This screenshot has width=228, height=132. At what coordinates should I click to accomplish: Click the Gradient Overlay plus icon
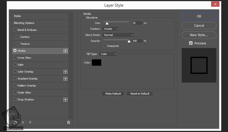pyautogui.click(x=65, y=79)
